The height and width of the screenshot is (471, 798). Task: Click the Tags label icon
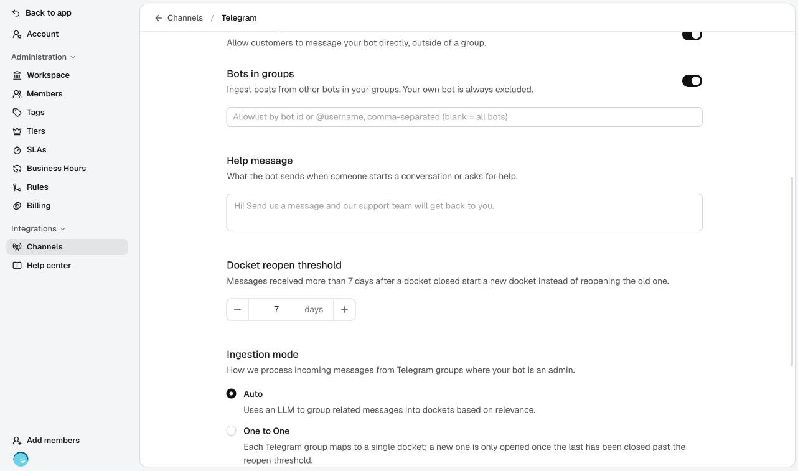click(x=17, y=113)
